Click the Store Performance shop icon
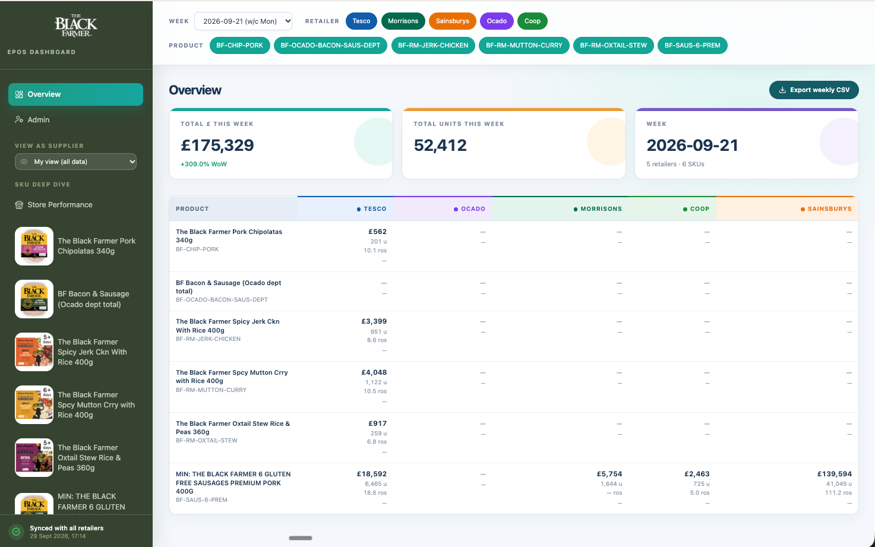This screenshot has height=547, width=875. click(19, 205)
